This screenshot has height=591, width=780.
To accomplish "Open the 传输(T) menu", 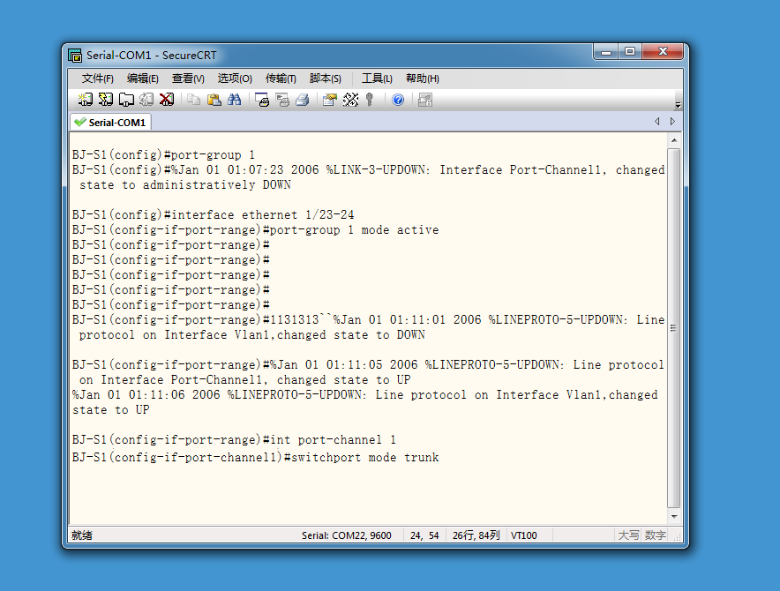I will tap(281, 79).
